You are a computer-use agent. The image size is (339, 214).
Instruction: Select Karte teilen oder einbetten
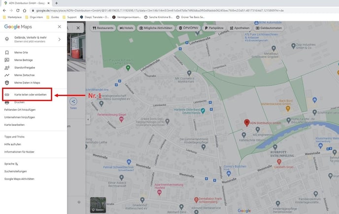click(30, 94)
